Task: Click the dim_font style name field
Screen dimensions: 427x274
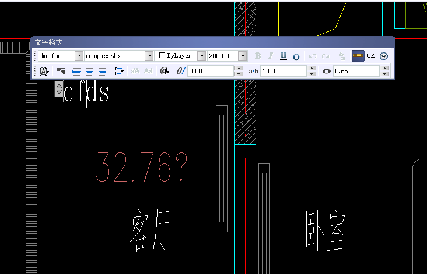Action: (x=57, y=56)
